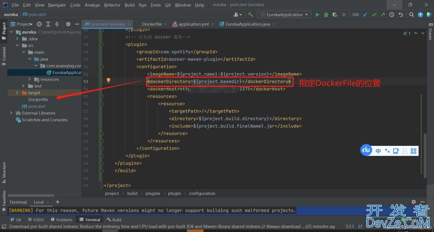This screenshot has height=232, width=434.
Task: Expand the .idea folder
Action: click(17, 39)
